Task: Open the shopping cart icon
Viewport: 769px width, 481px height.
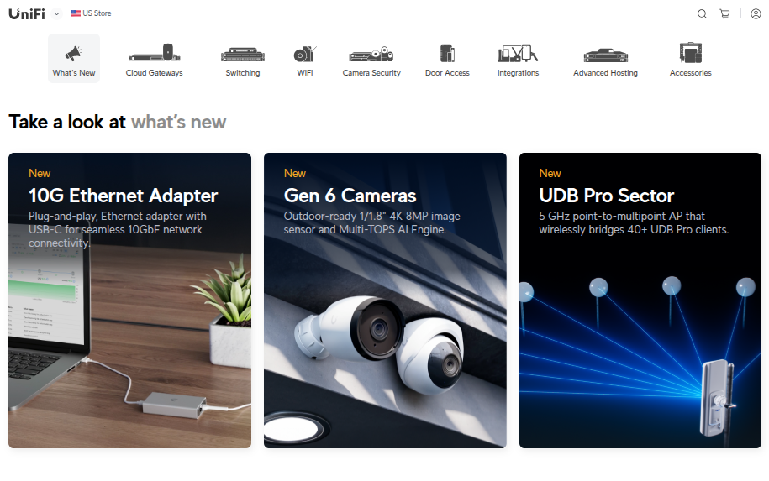Action: [724, 13]
